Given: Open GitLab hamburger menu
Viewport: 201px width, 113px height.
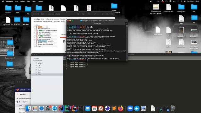Looking at the screenshot, I should [x=29, y=90].
